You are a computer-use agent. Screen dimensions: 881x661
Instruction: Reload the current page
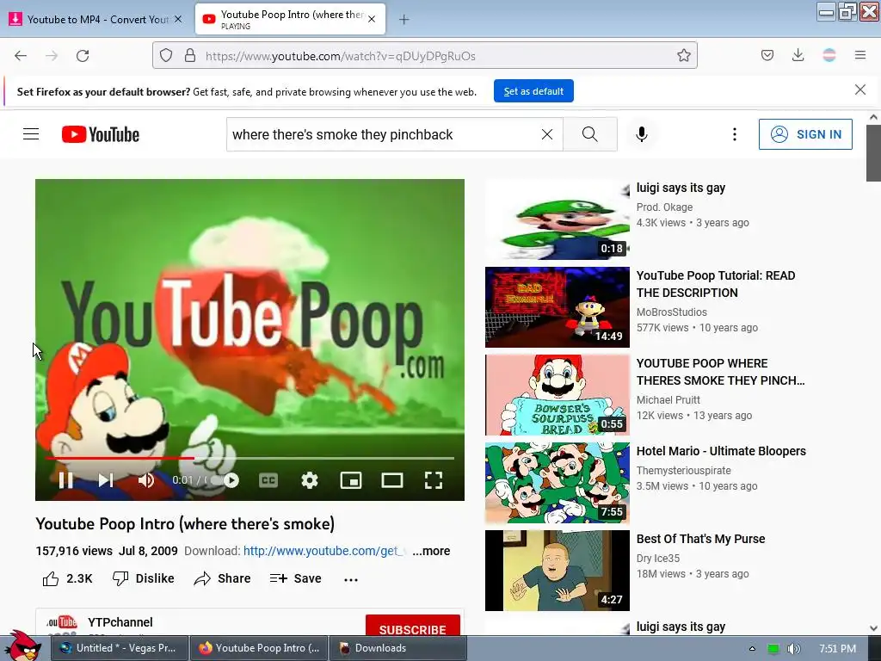(x=83, y=56)
